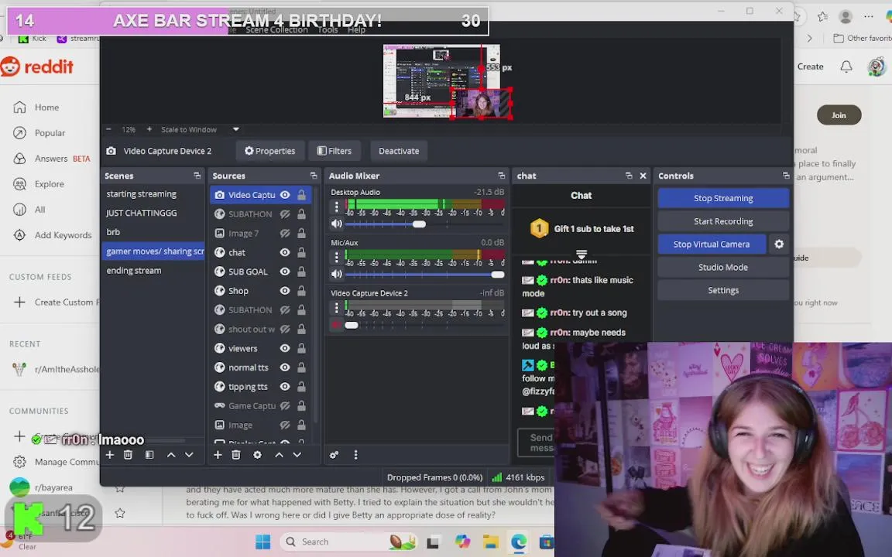Viewport: 892px width, 557px height.
Task: Expand pinned chat message handle
Action: tap(581, 254)
